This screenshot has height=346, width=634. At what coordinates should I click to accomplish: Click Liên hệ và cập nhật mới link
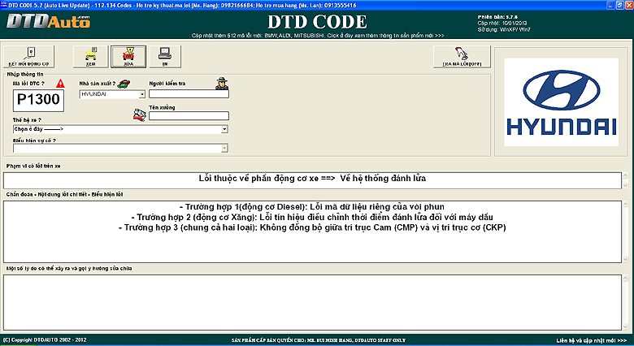point(591,340)
